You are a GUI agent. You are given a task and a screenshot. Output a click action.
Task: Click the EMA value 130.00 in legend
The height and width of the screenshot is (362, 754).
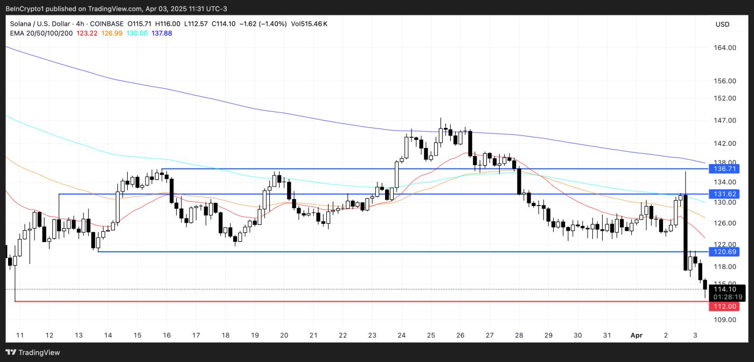[137, 33]
